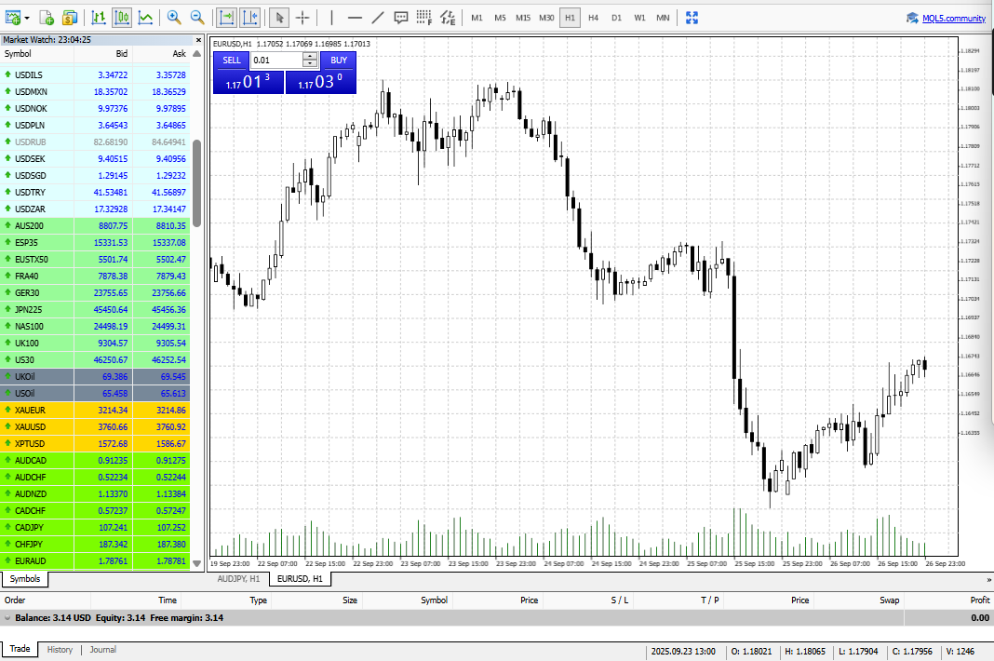This screenshot has height=661, width=994.
Task: Add a text comment to the chart
Action: pos(400,18)
